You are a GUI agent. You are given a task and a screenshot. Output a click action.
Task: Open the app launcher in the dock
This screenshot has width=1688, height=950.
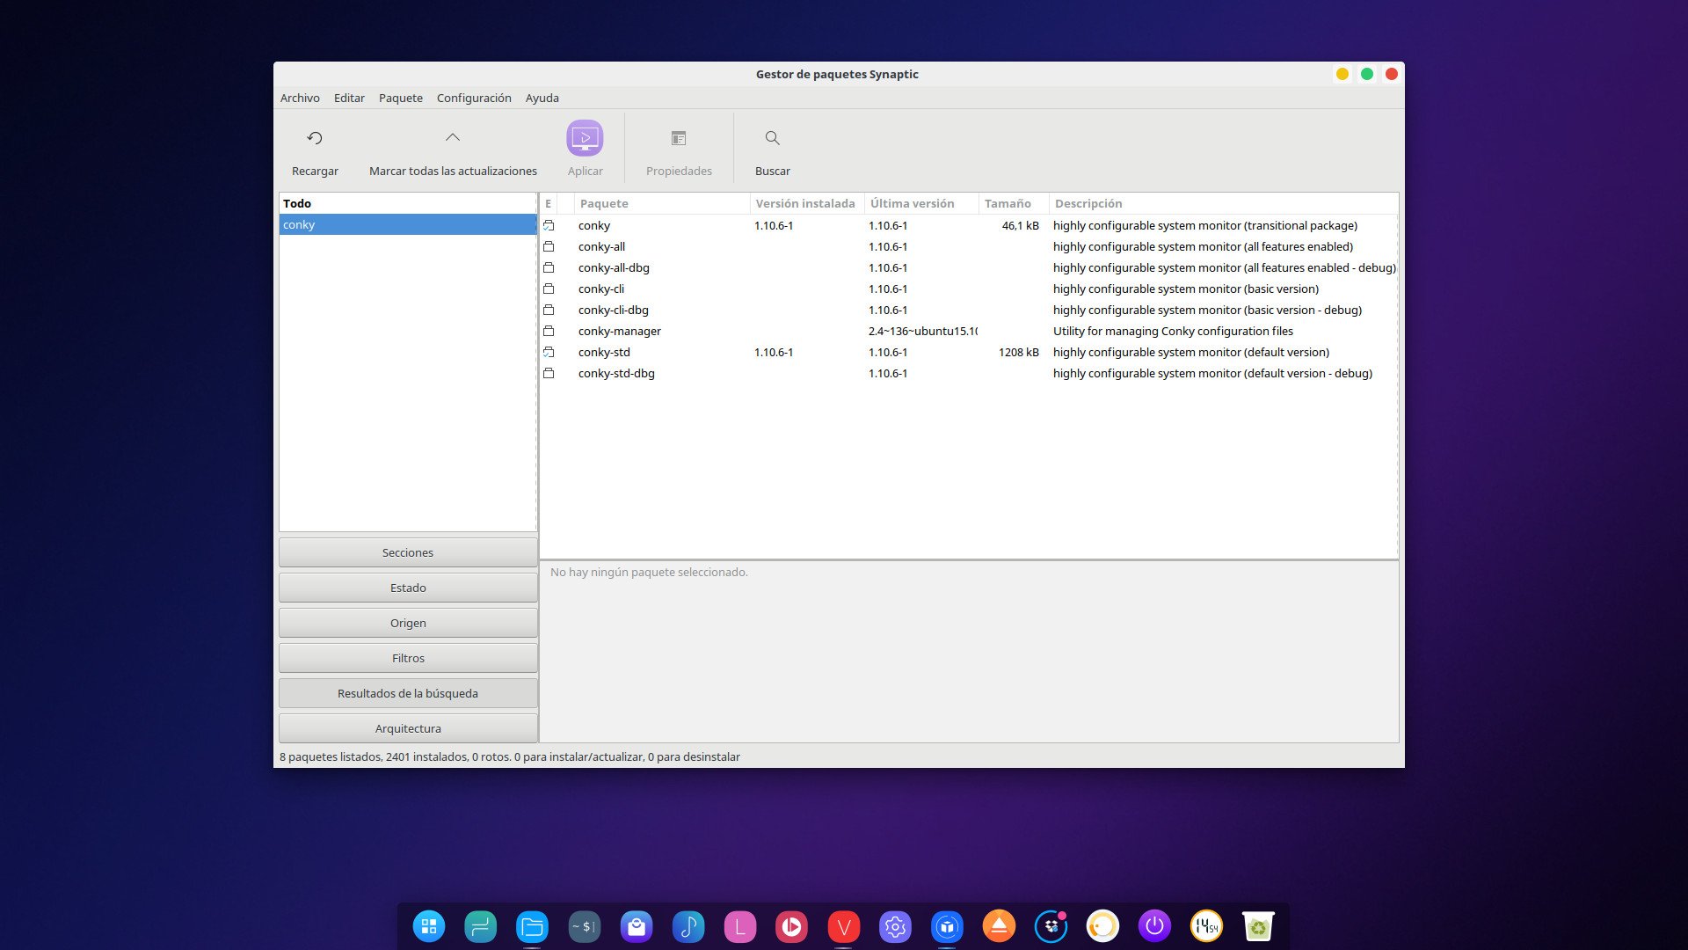pyautogui.click(x=429, y=926)
